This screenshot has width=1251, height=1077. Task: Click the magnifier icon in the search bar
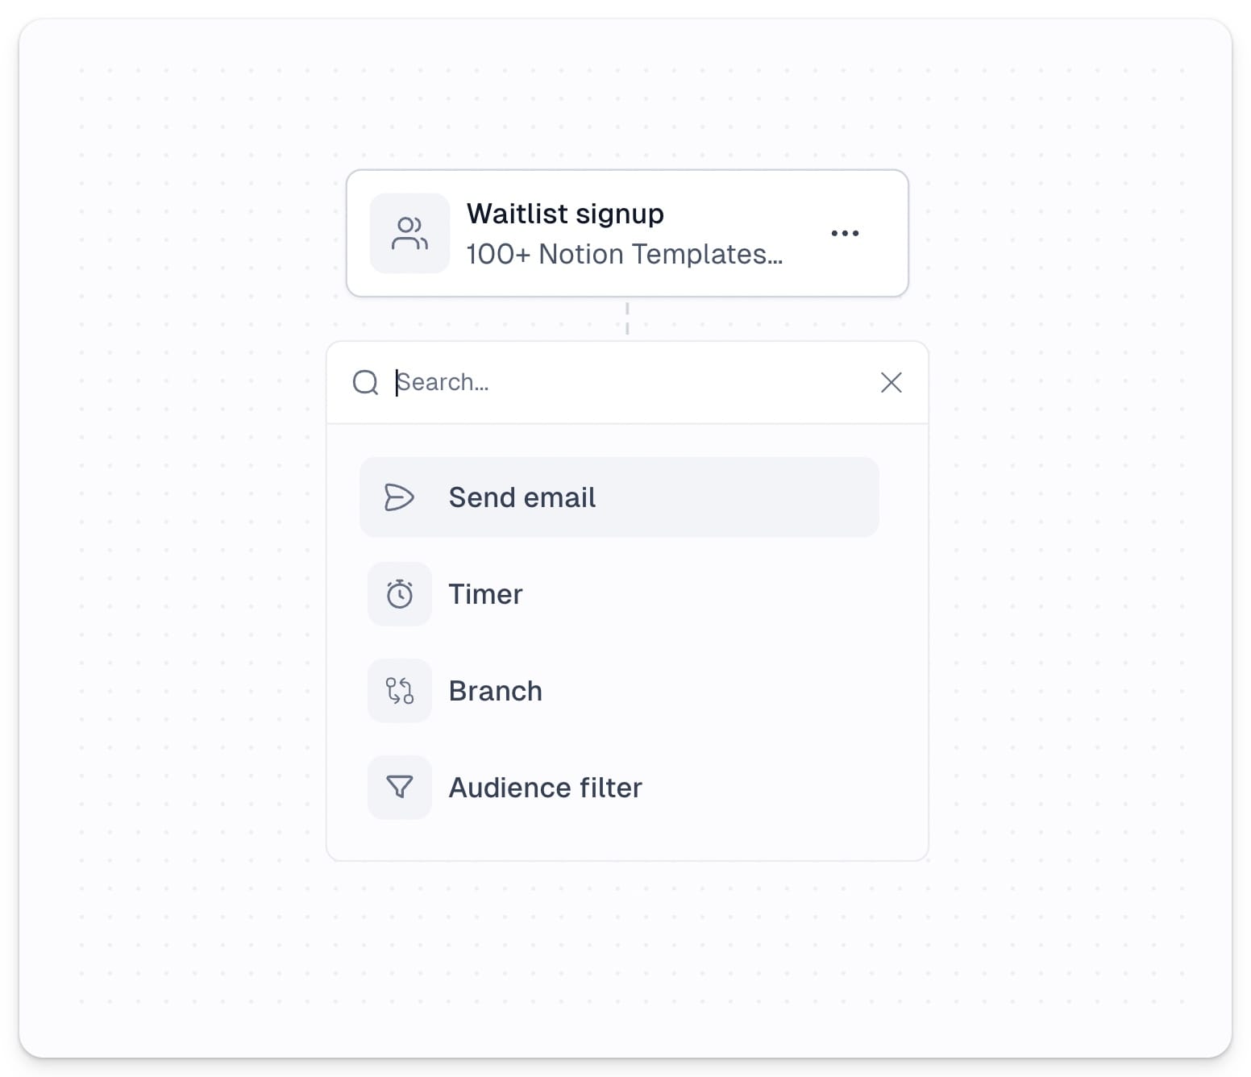click(x=365, y=382)
